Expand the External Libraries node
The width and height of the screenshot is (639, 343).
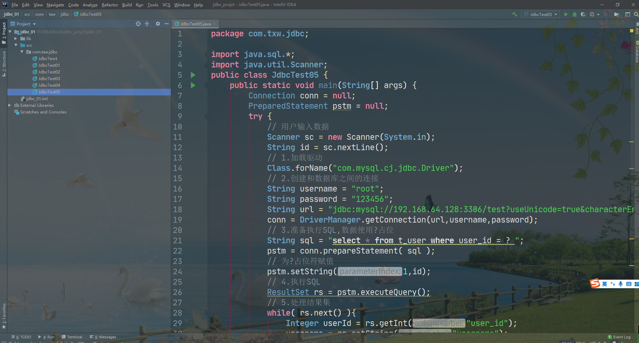pyautogui.click(x=10, y=105)
